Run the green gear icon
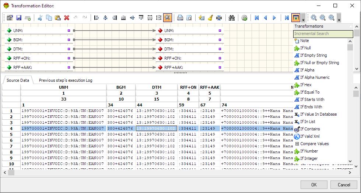The width and height of the screenshot is (361, 193). tap(244, 18)
